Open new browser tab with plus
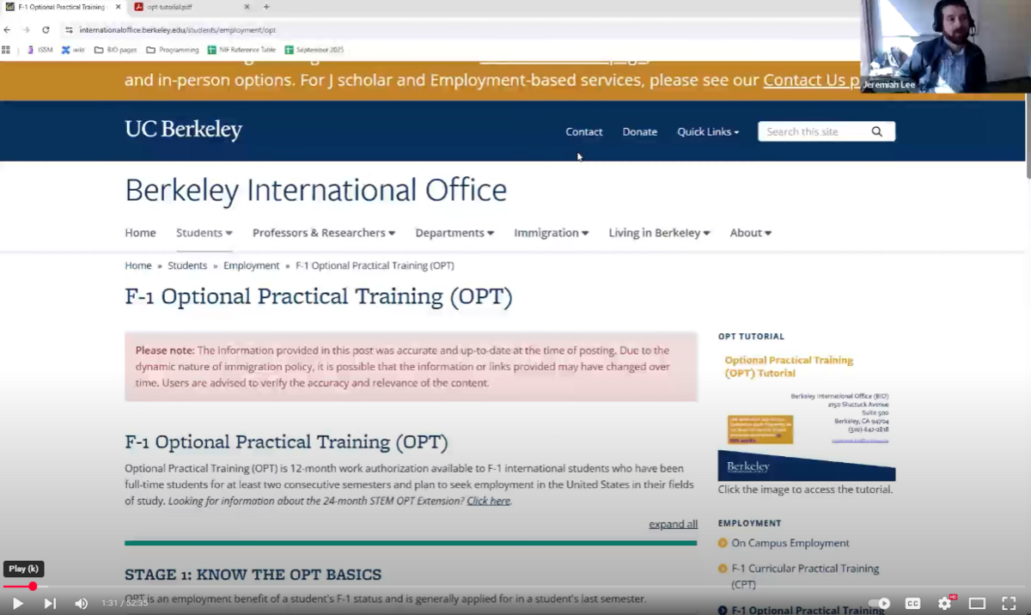 (x=266, y=7)
